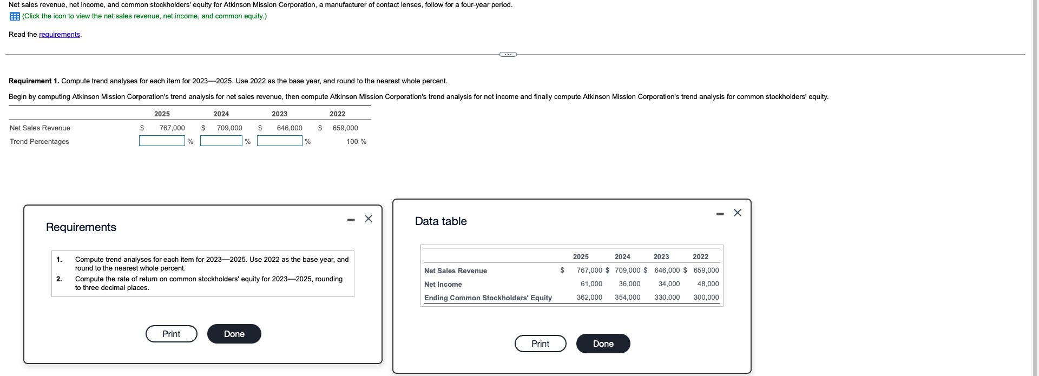The width and height of the screenshot is (1039, 376).
Task: Click Done in the Requirements dialog
Action: click(x=234, y=334)
